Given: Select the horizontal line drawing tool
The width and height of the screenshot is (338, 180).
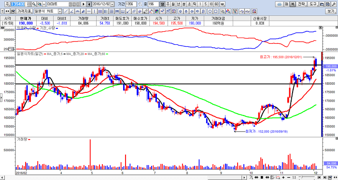Looking at the screenshot, I should tap(88, 11).
